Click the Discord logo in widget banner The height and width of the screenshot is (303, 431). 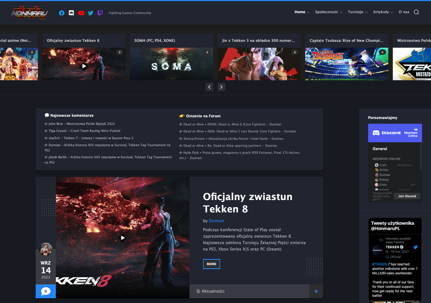pos(386,133)
